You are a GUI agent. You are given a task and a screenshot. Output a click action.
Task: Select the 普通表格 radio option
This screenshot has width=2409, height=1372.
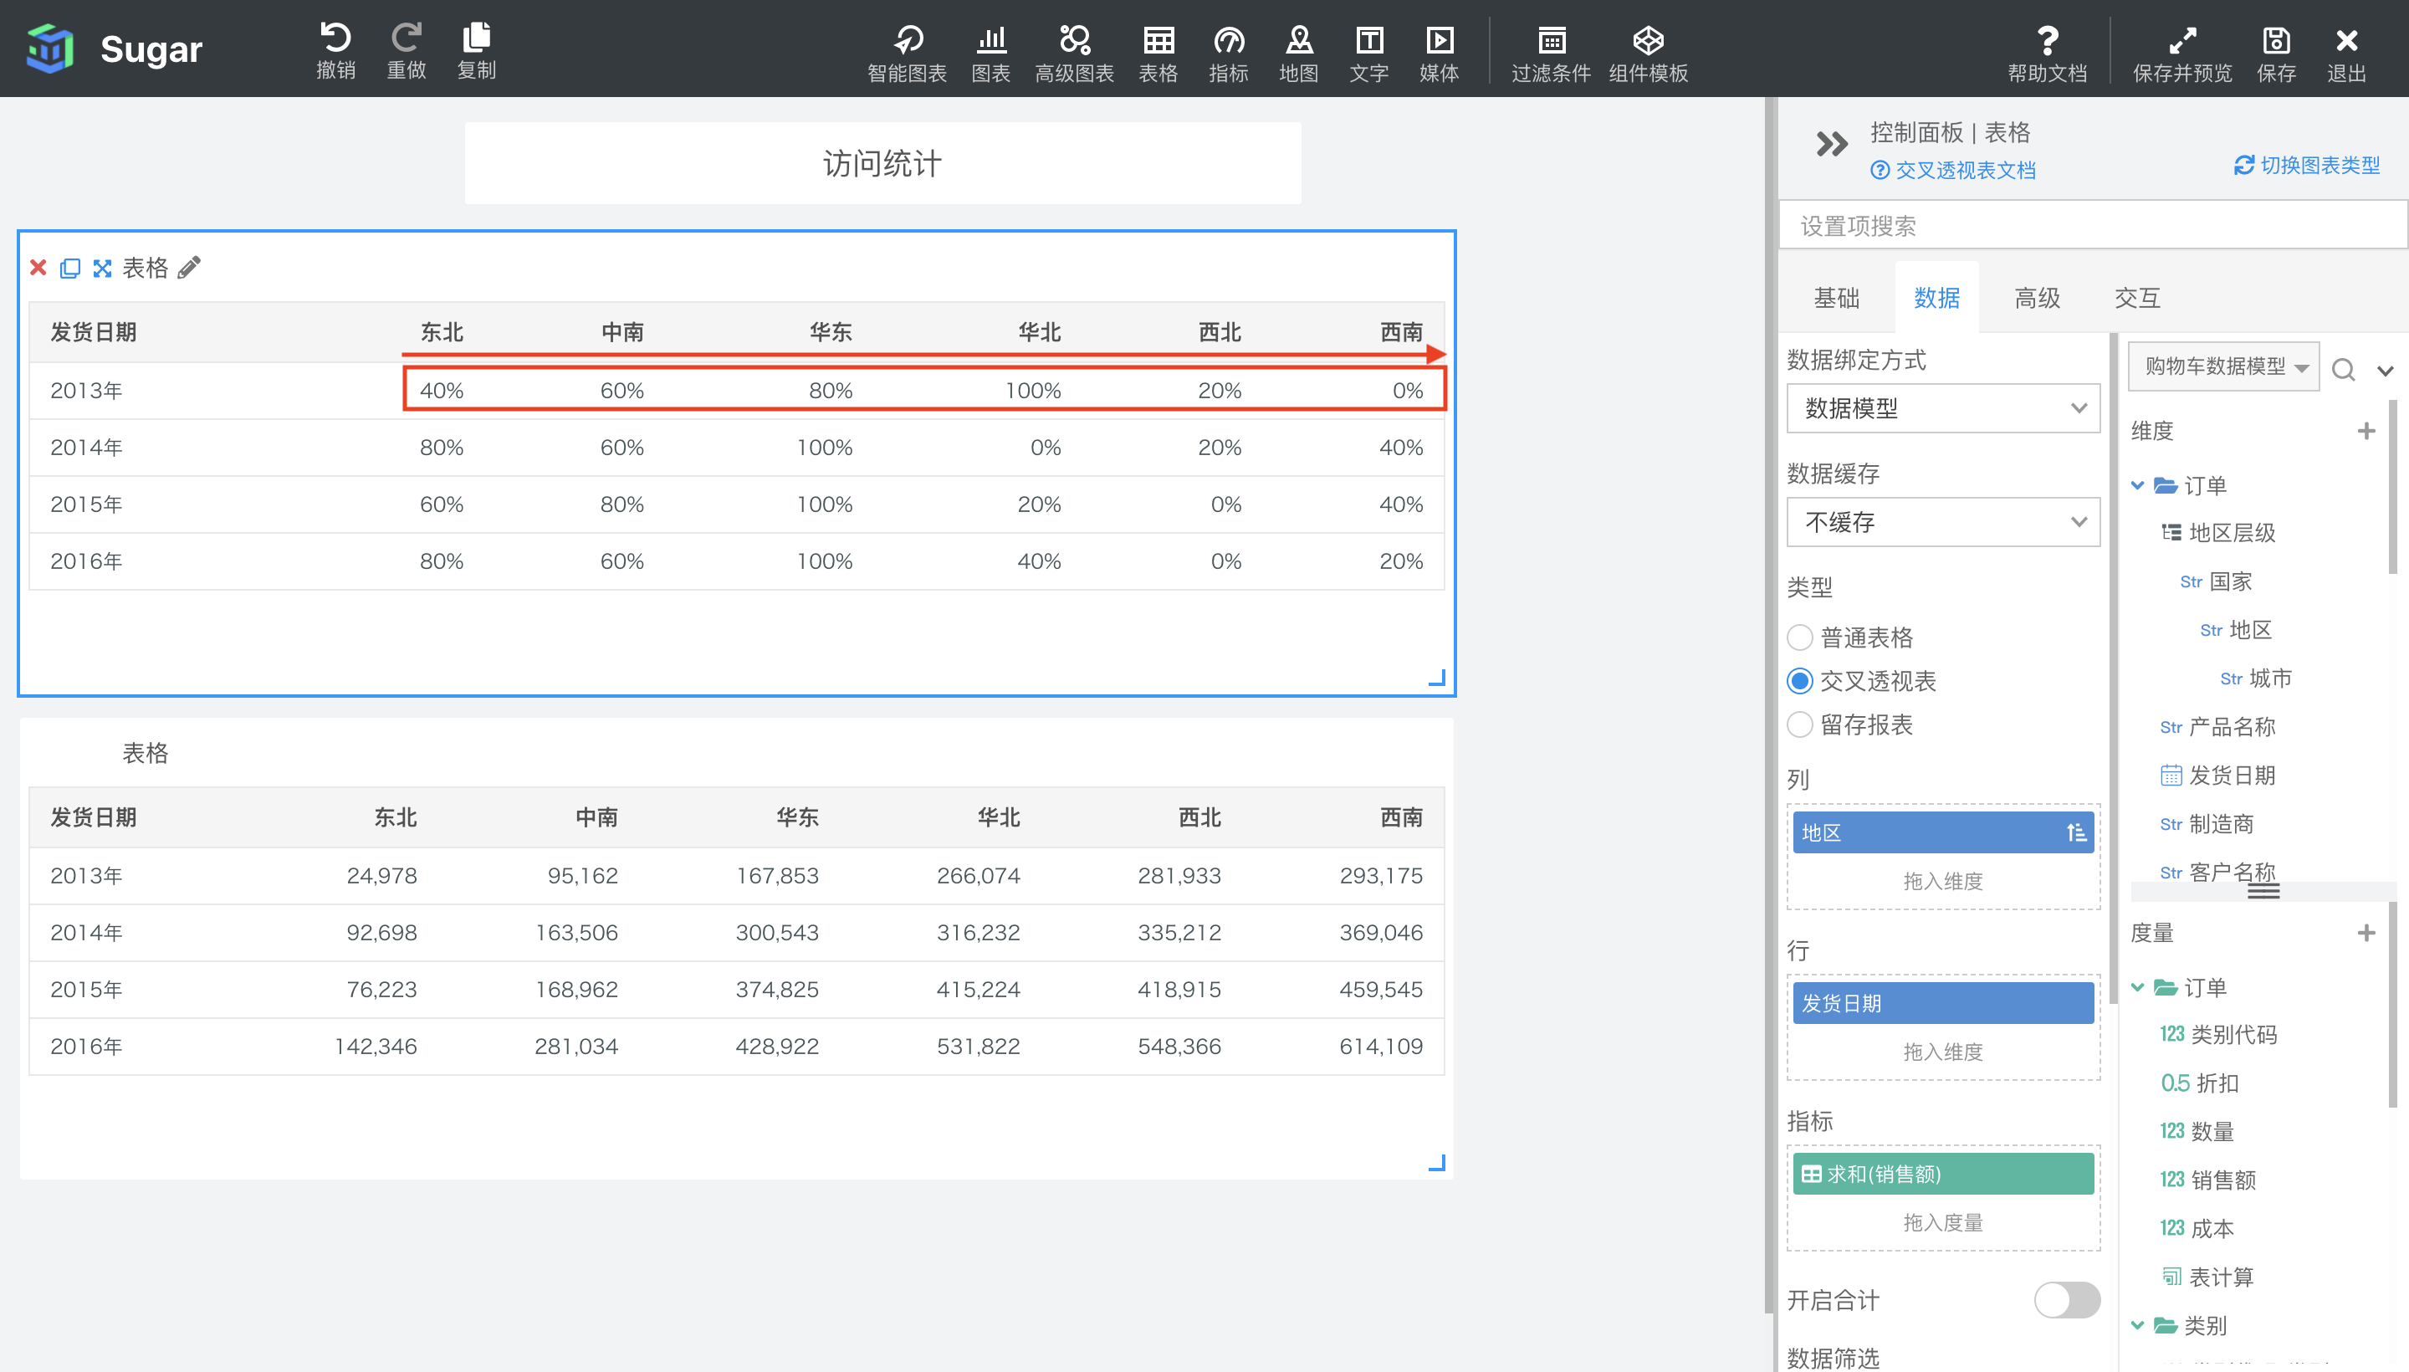click(x=1799, y=638)
